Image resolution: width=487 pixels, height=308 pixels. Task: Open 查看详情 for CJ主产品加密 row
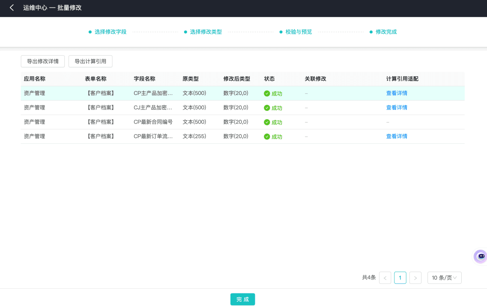click(397, 108)
